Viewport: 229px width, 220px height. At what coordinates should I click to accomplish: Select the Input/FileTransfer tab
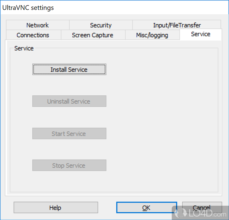[177, 25]
